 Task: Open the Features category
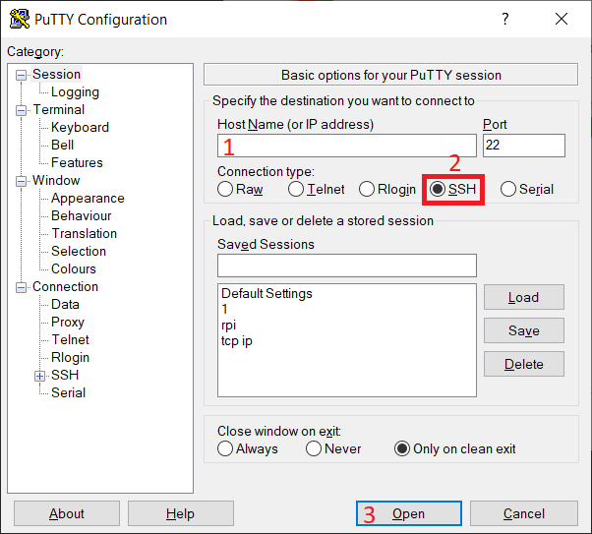click(77, 163)
